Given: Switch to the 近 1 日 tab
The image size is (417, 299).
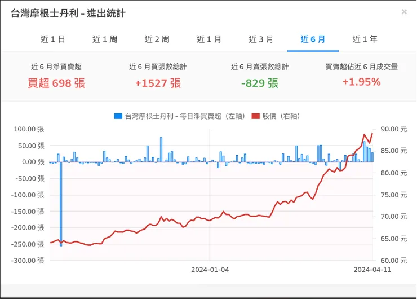Looking at the screenshot, I should pos(52,39).
